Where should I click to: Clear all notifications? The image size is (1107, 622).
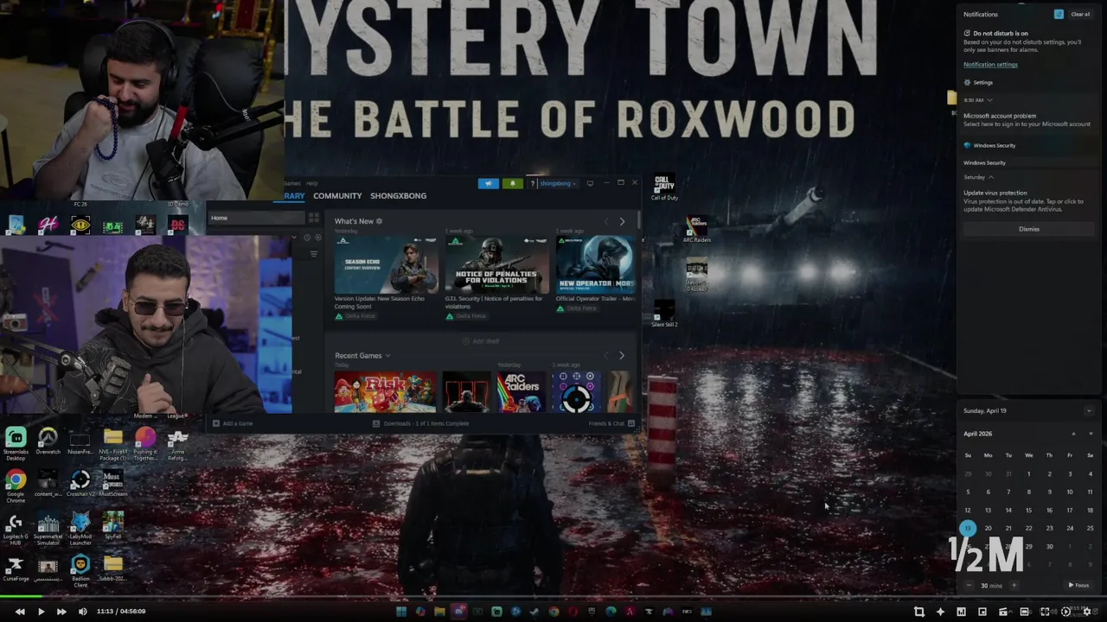click(1080, 14)
